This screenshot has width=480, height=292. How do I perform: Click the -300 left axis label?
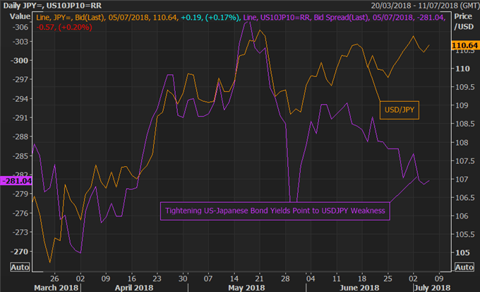pos(19,60)
